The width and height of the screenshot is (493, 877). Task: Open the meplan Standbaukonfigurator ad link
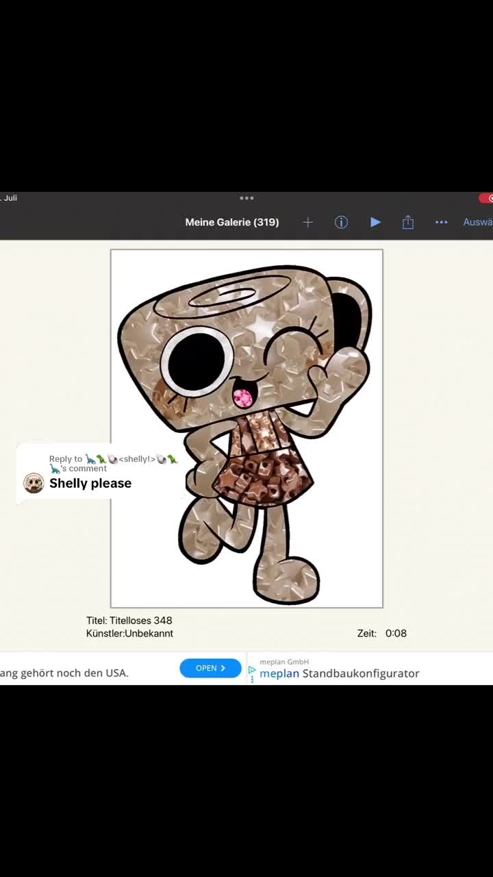340,674
